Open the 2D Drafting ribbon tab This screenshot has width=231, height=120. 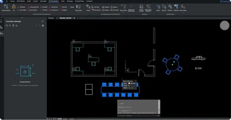(x=20, y=1)
